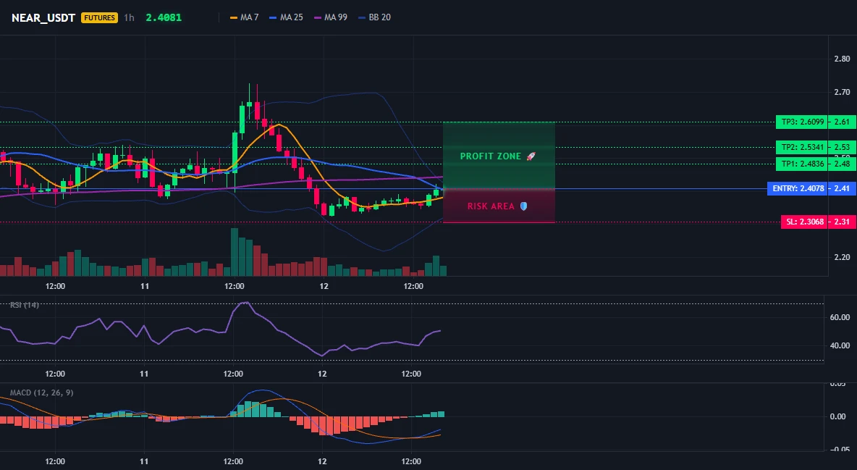The image size is (857, 470).
Task: Click the RISK AREA text
Action: [x=491, y=206]
